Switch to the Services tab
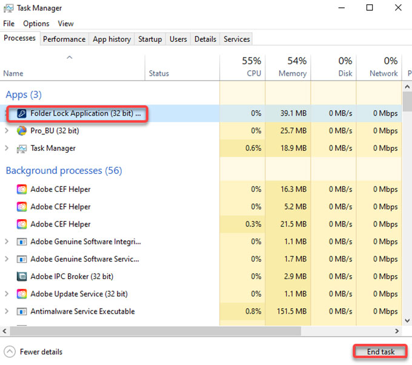 coord(236,39)
